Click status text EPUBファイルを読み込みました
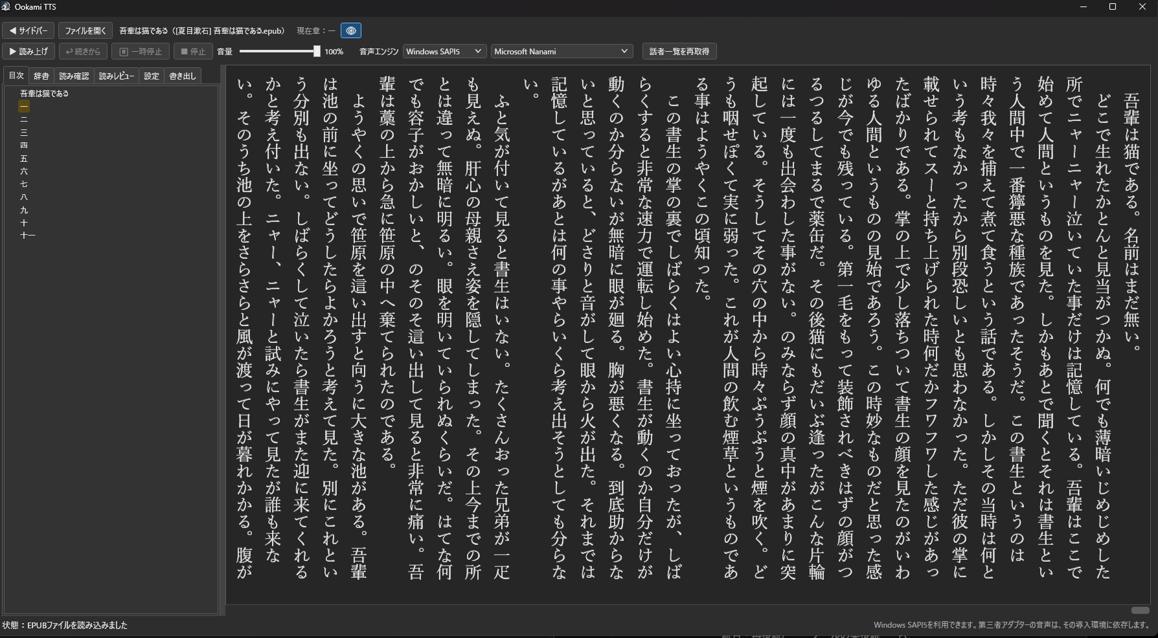The width and height of the screenshot is (1158, 638). pyautogui.click(x=77, y=625)
